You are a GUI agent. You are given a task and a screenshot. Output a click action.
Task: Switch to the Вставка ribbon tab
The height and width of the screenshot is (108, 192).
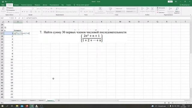[16, 5]
